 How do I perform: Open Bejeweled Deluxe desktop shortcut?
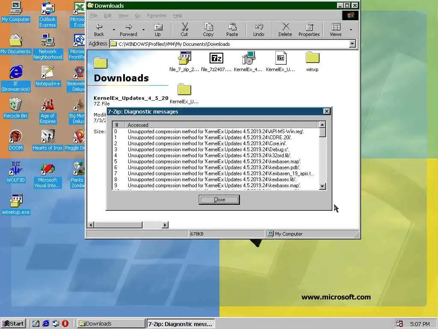77,79
